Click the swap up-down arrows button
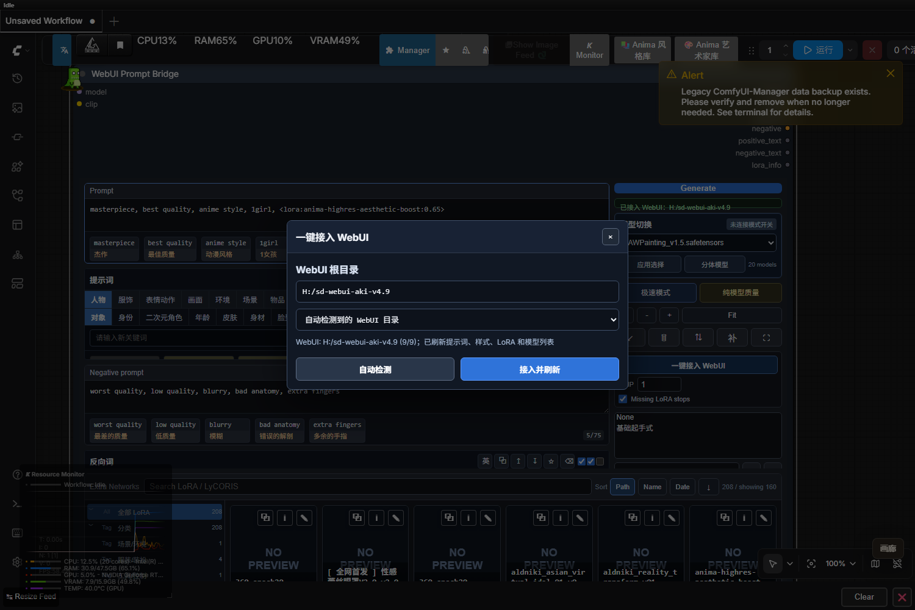Image resolution: width=915 pixels, height=610 pixels. tap(698, 337)
